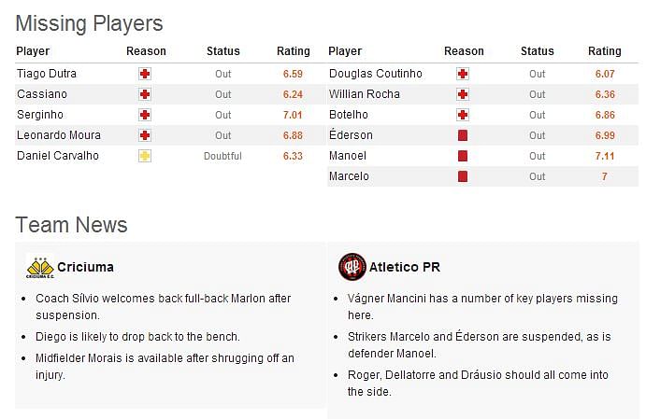
Task: Click Marcelo's red card suspension icon
Action: click(463, 176)
